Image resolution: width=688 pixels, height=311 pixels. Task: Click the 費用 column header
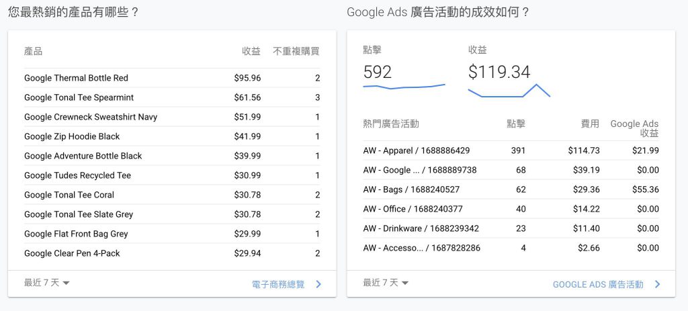pos(590,124)
